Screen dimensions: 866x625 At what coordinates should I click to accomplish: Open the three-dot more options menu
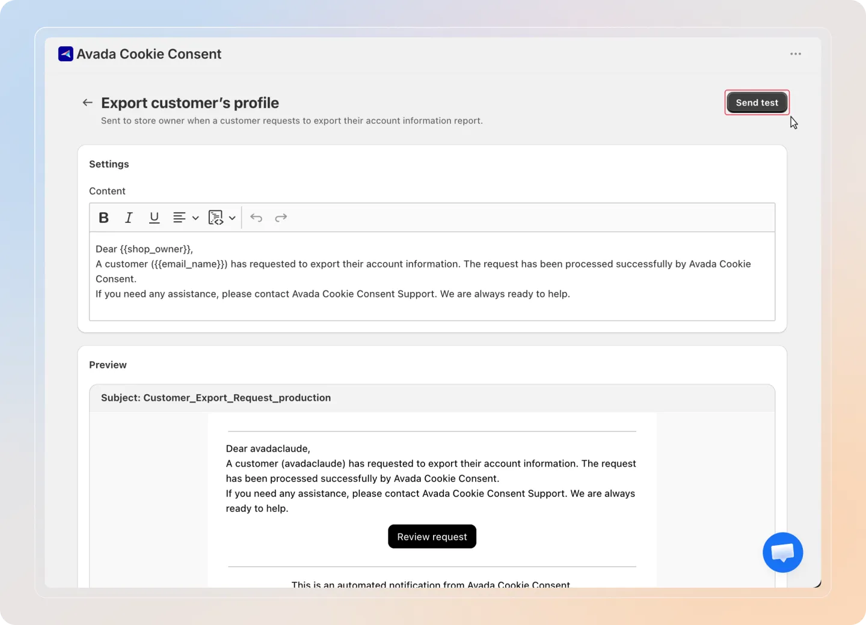[x=796, y=54]
